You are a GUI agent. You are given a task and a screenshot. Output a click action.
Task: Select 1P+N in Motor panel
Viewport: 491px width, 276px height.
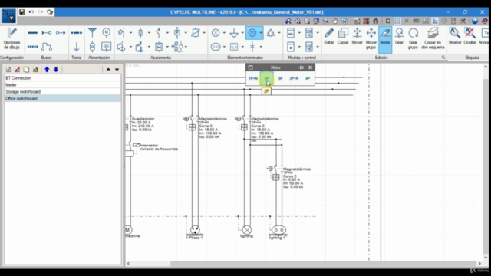253,78
